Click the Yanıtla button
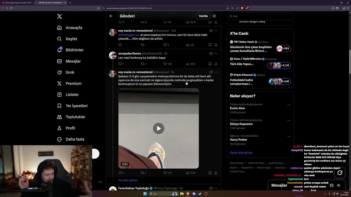Screen dimensions: 351x197 coord(203,16)
